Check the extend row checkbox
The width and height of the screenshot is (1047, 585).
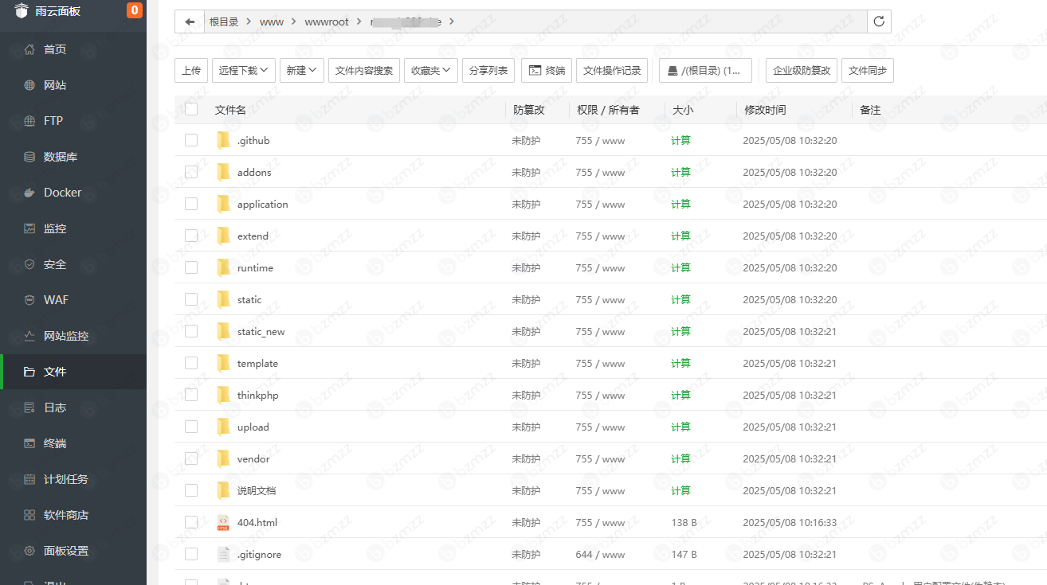(191, 236)
